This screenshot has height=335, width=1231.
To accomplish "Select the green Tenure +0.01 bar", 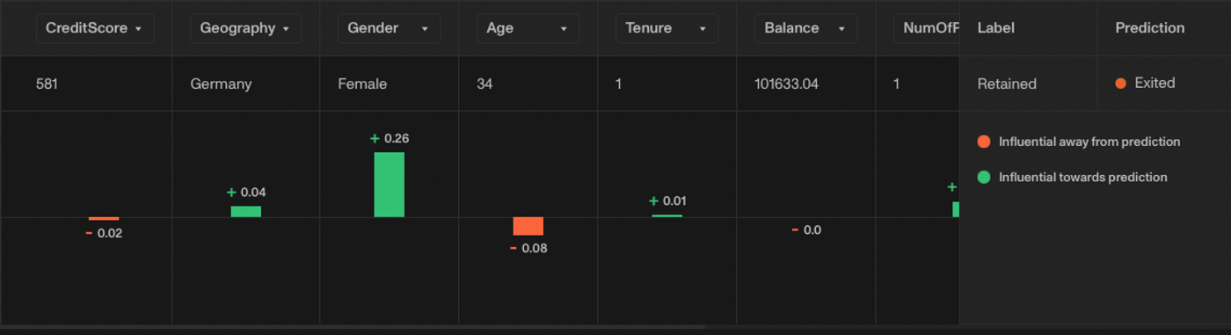I will point(666,215).
